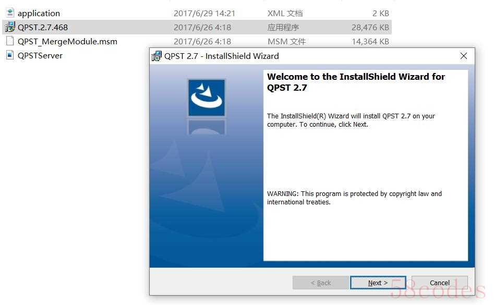Click the Welcome heading text
The image size is (494, 305).
[356, 82]
